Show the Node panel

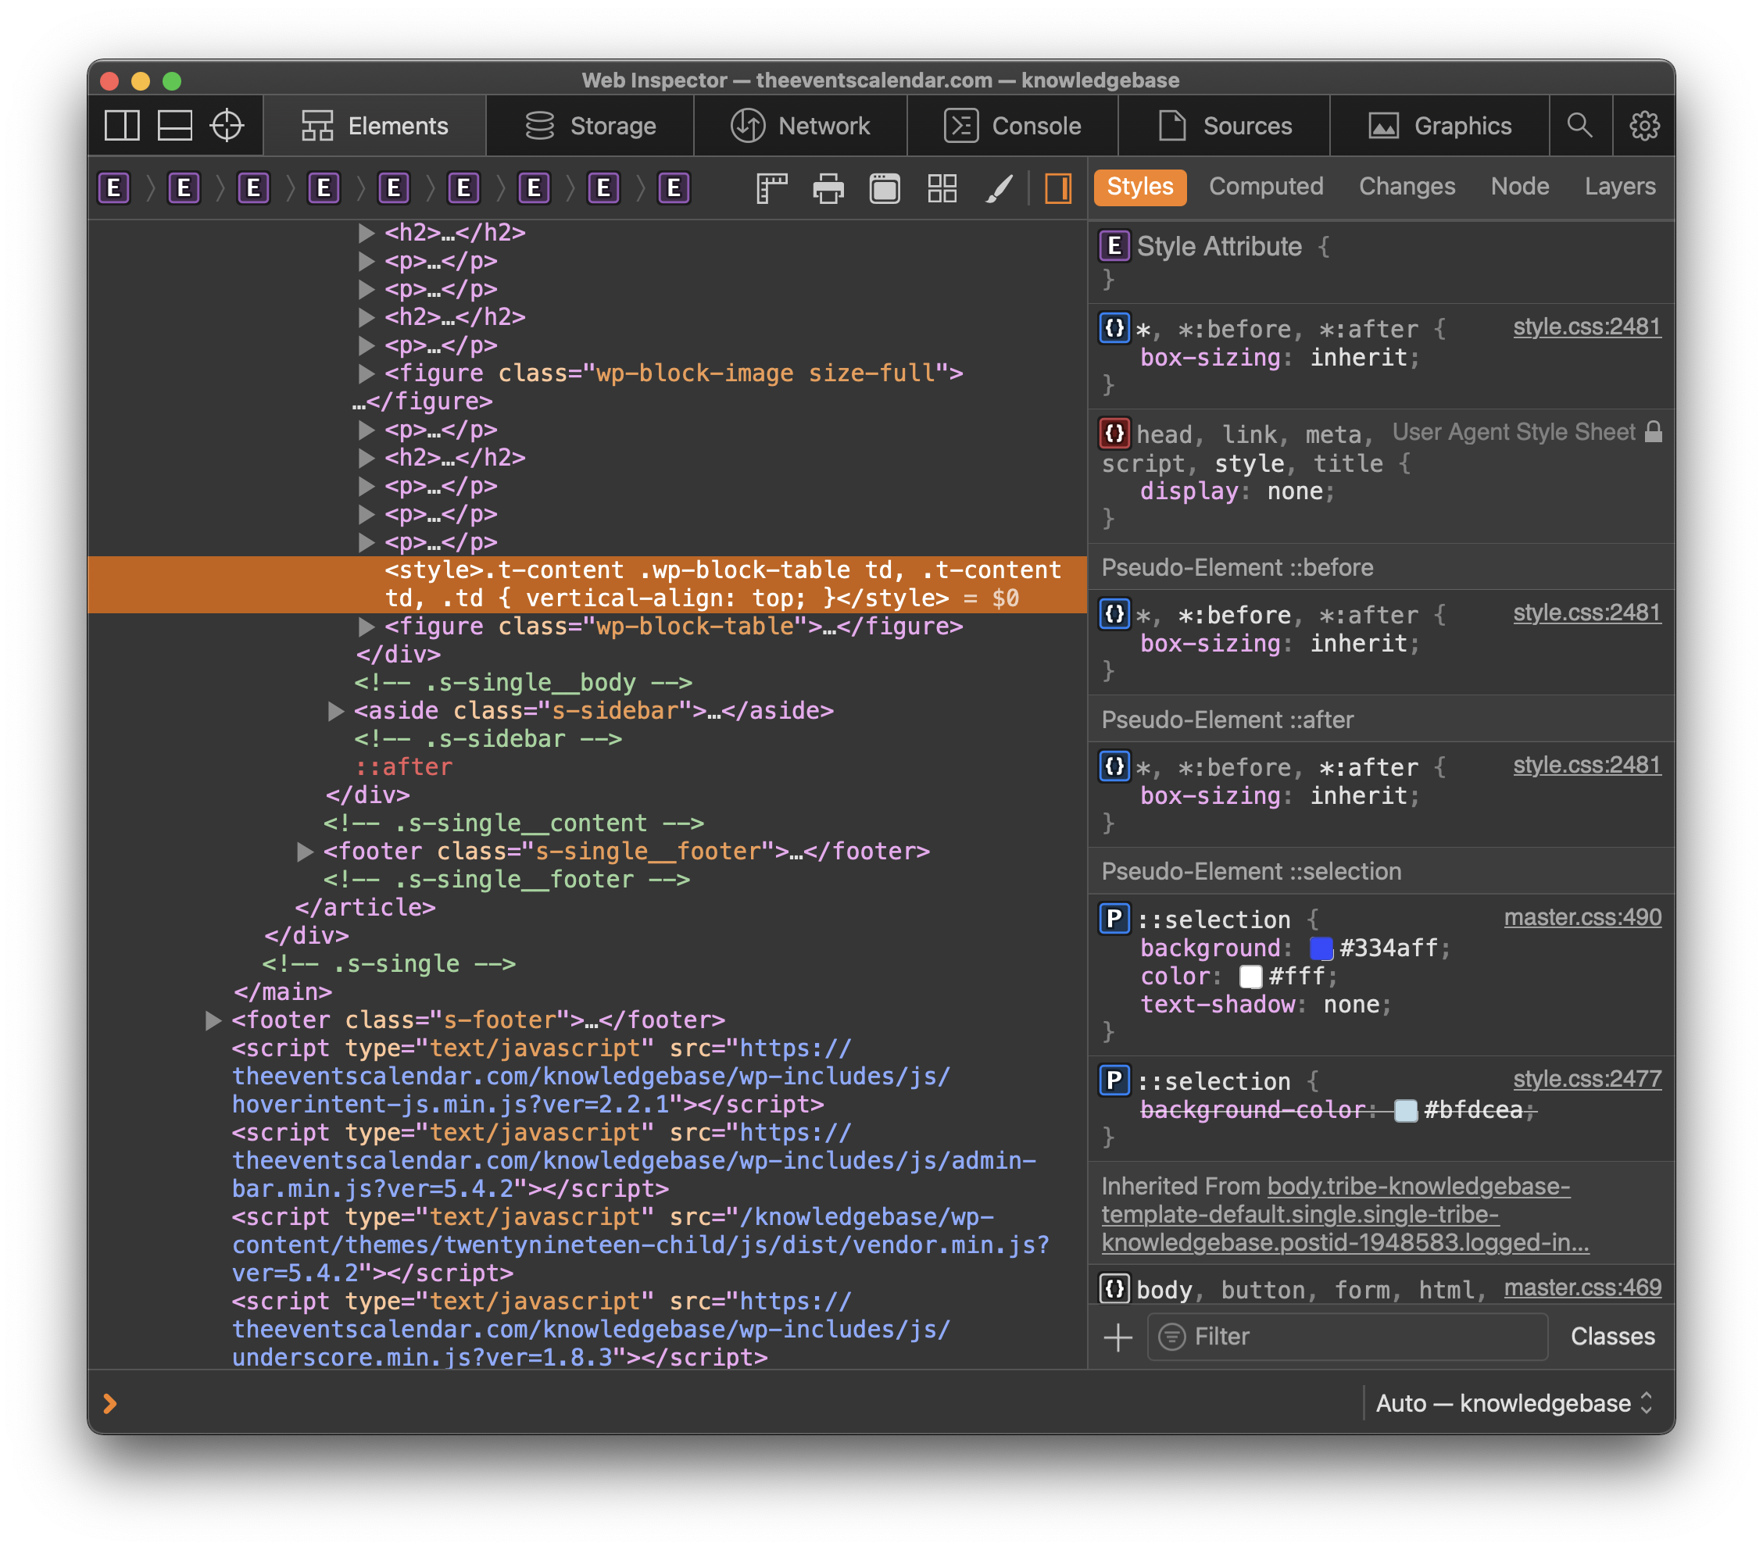click(x=1520, y=186)
